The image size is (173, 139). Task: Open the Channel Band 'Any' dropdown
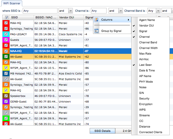158,11
